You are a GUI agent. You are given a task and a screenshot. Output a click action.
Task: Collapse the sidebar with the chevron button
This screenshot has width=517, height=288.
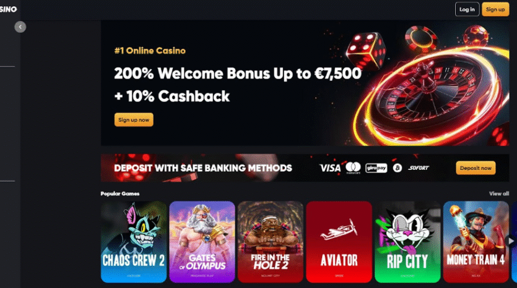pyautogui.click(x=20, y=27)
